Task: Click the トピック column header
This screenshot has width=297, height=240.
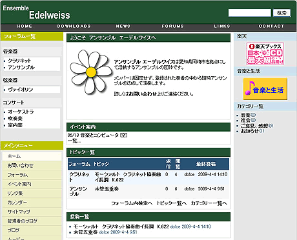Action: tap(101, 164)
